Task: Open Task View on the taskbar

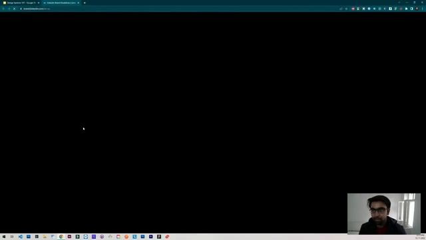Action: [12, 237]
